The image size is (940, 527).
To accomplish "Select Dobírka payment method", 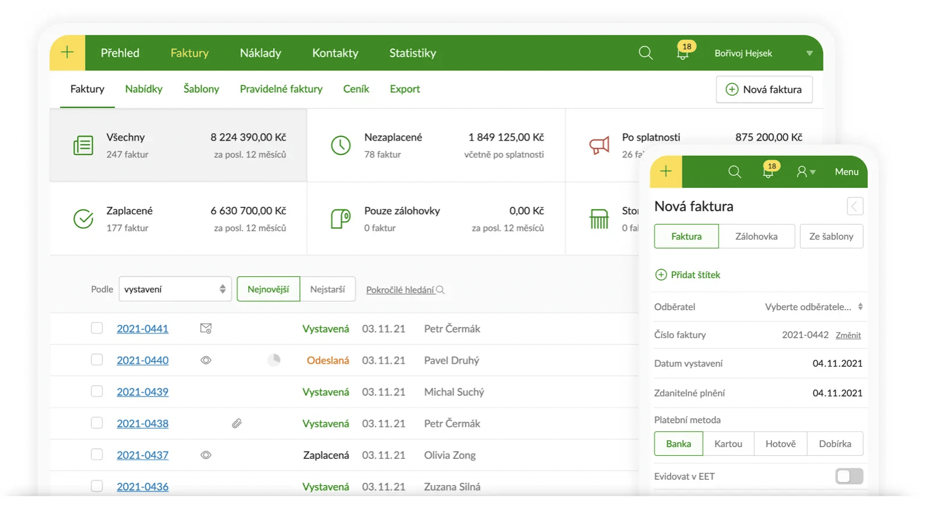I will pos(835,444).
